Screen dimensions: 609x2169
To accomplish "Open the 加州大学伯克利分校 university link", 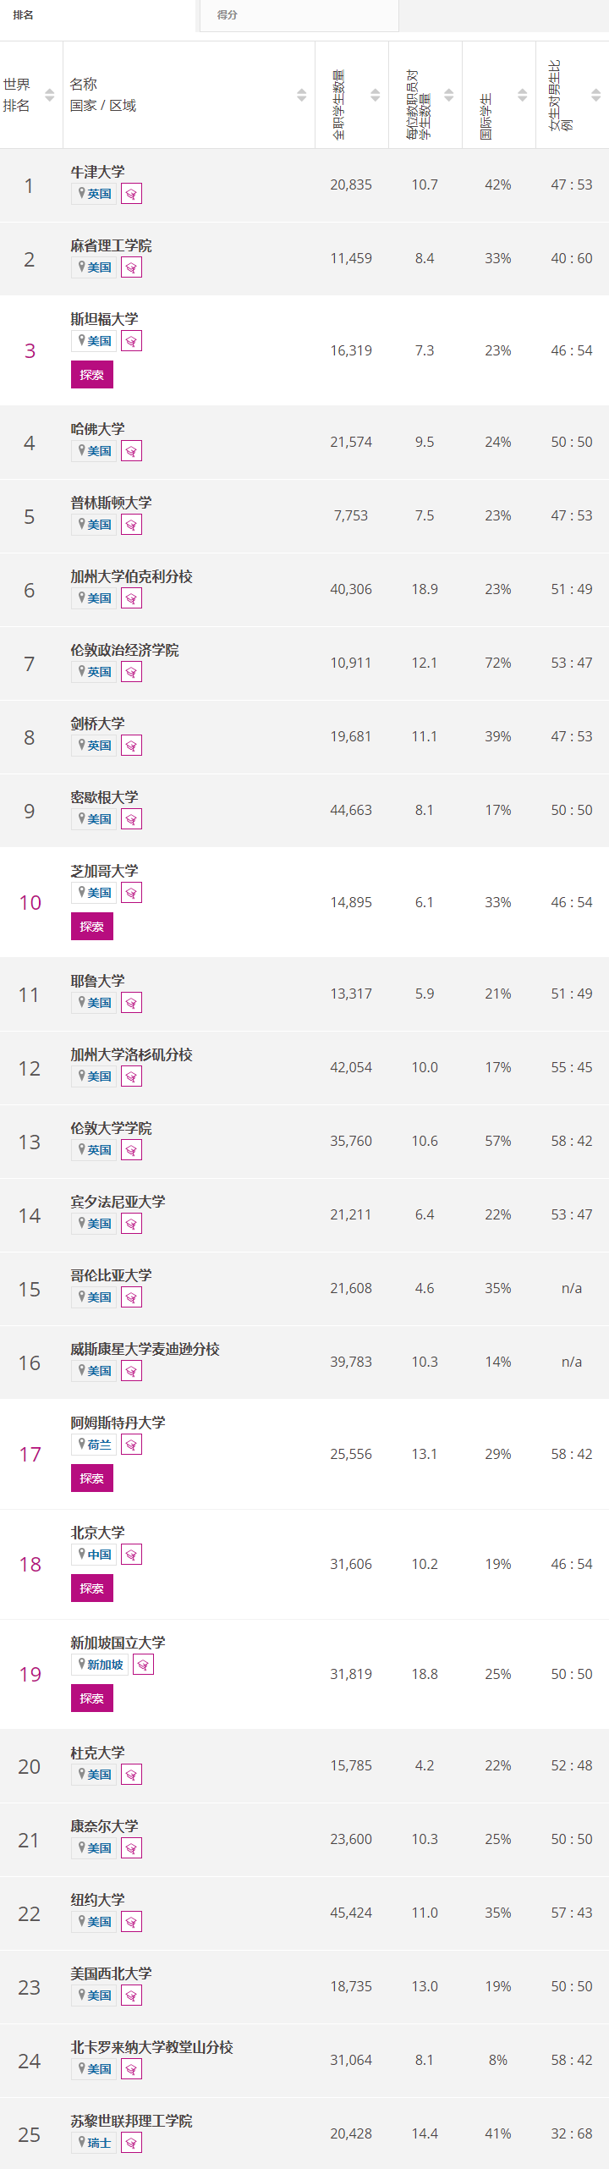I will [x=131, y=576].
